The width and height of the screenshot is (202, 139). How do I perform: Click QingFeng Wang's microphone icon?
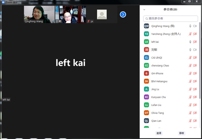[x=190, y=26]
